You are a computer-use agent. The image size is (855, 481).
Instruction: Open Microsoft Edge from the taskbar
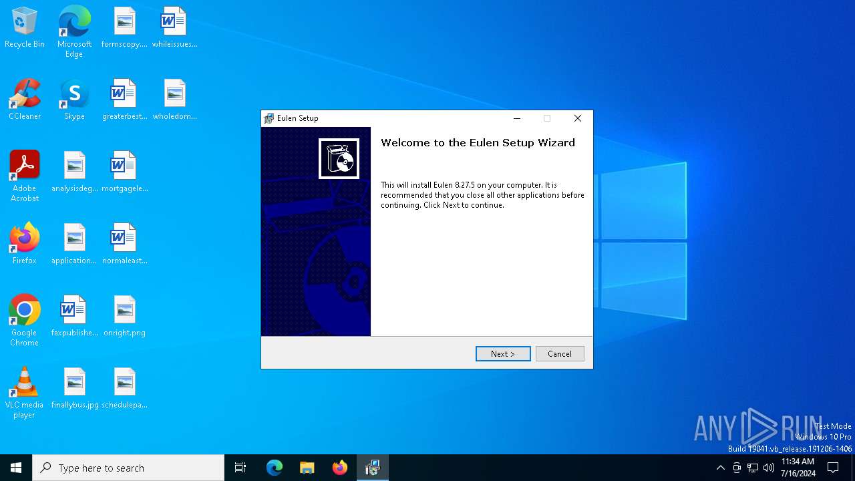click(x=275, y=468)
